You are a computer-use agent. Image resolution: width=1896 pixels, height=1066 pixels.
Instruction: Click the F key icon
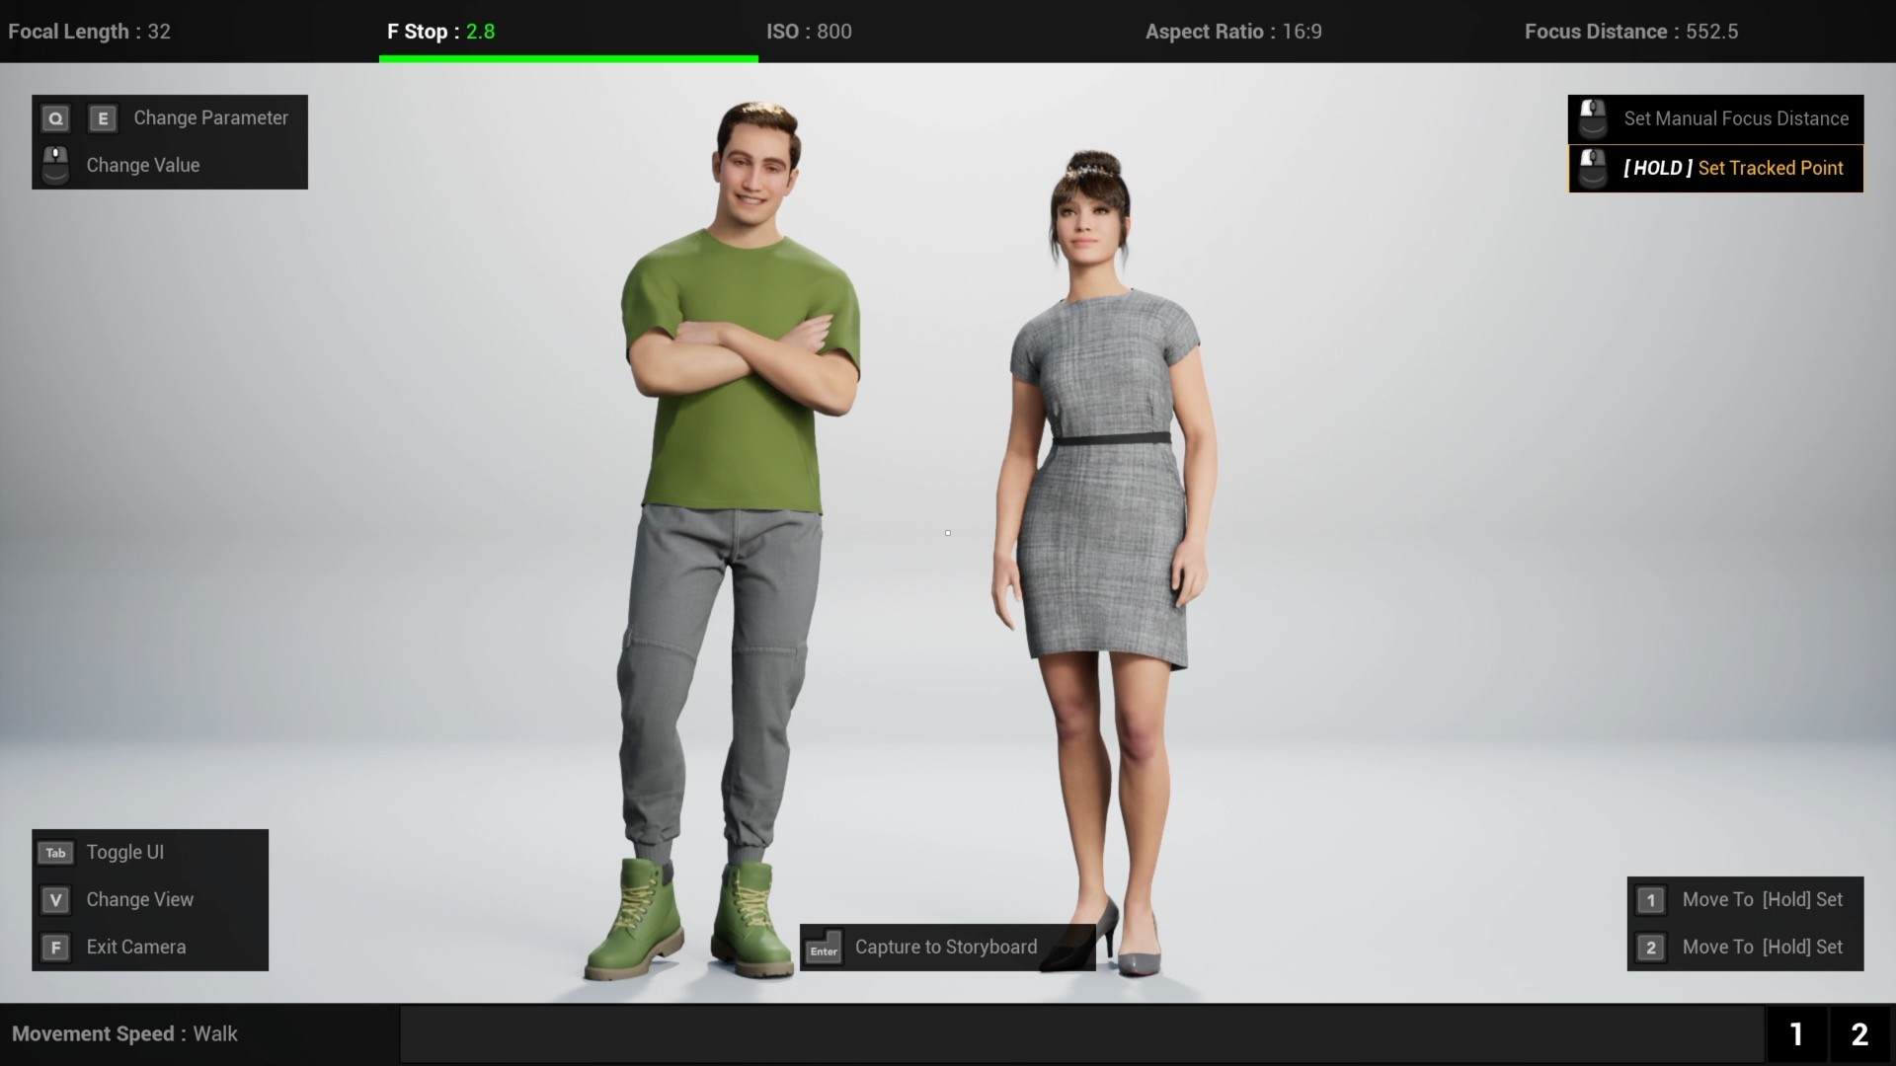pyautogui.click(x=55, y=948)
